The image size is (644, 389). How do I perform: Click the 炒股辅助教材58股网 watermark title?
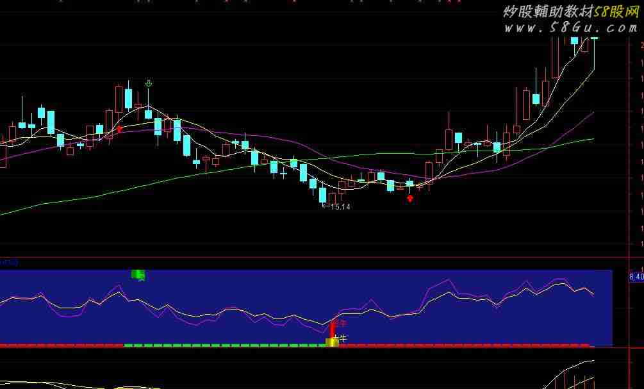[x=570, y=12]
